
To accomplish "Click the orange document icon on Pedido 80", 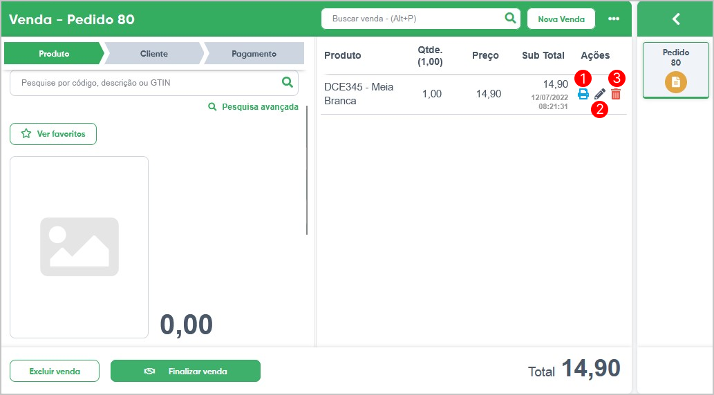I will tap(676, 82).
